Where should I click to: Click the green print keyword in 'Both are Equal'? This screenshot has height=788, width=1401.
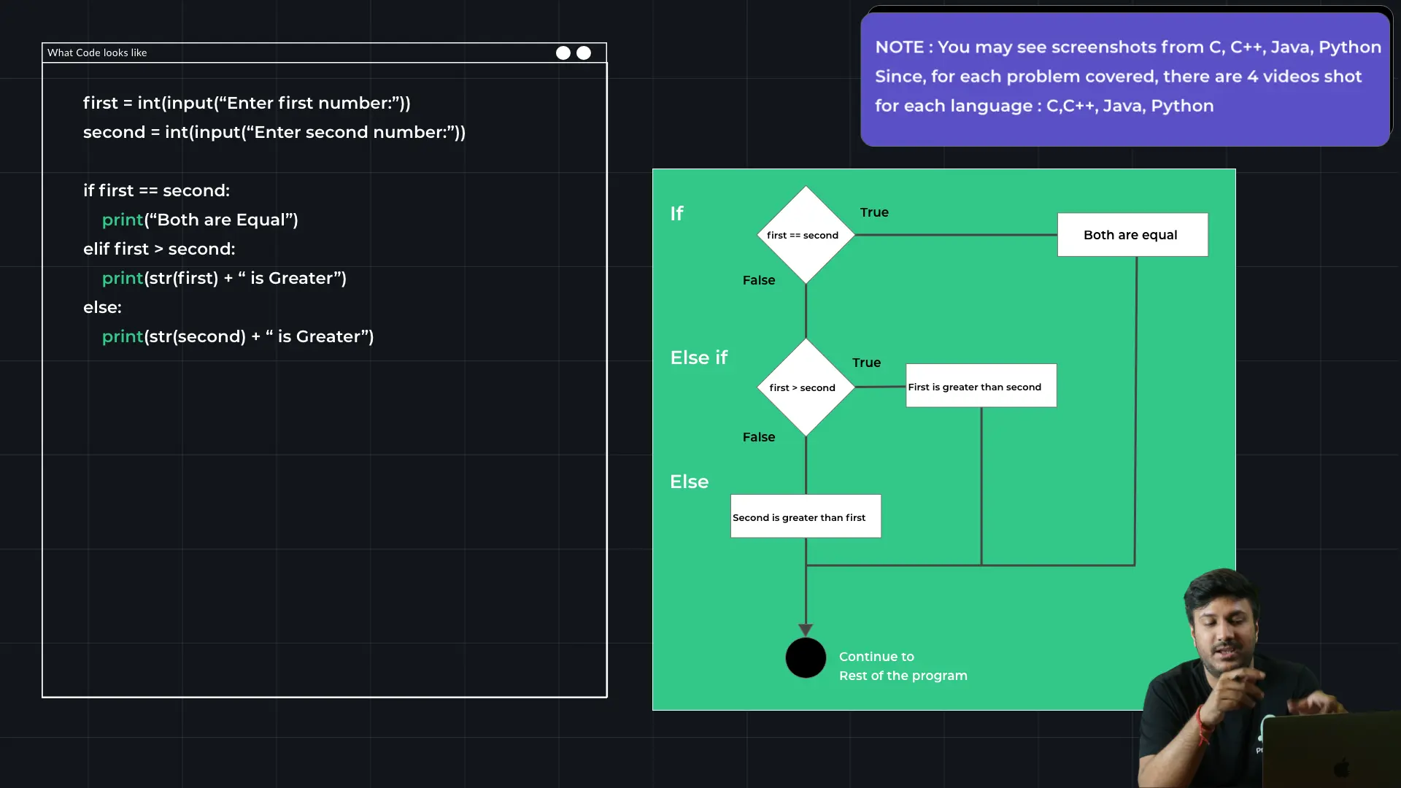[122, 220]
